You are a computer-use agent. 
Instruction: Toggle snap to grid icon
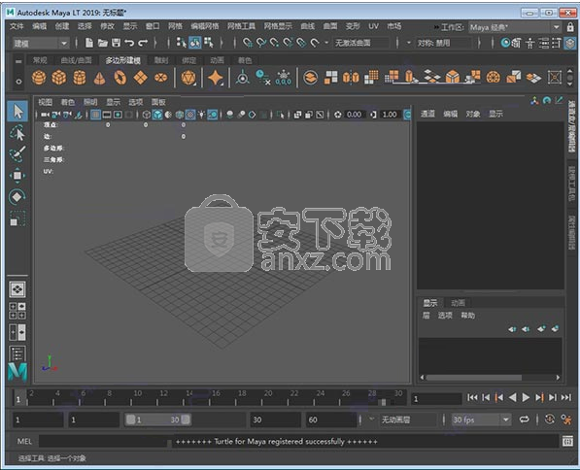pyautogui.click(x=248, y=43)
